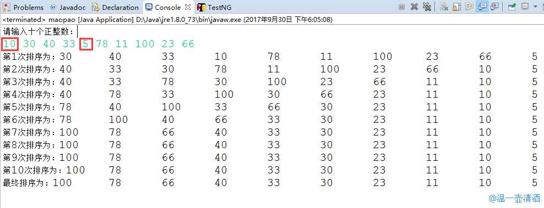Click value 100 in the 第5次排序 row

click(x=171, y=107)
